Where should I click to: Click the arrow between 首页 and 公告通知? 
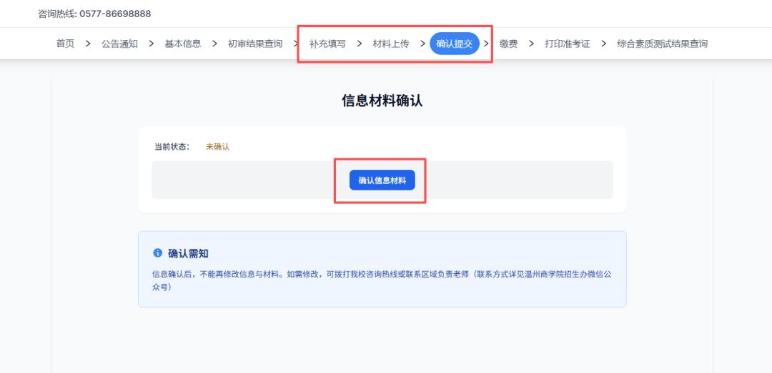pos(88,44)
